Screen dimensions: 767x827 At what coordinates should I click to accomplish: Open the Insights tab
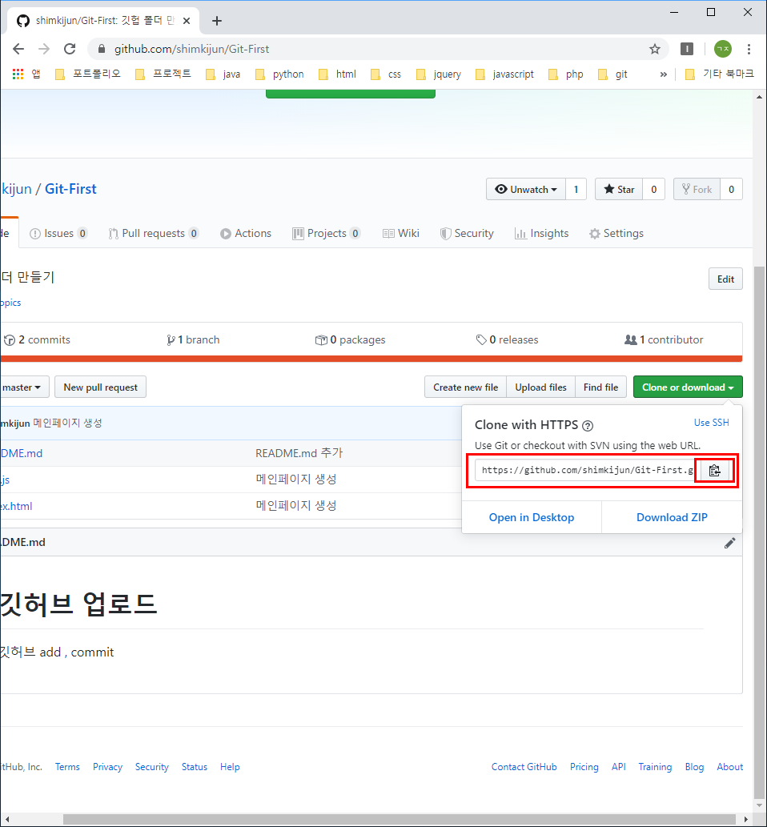coord(542,234)
